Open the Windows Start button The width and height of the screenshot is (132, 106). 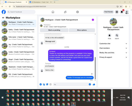coord(2,98)
